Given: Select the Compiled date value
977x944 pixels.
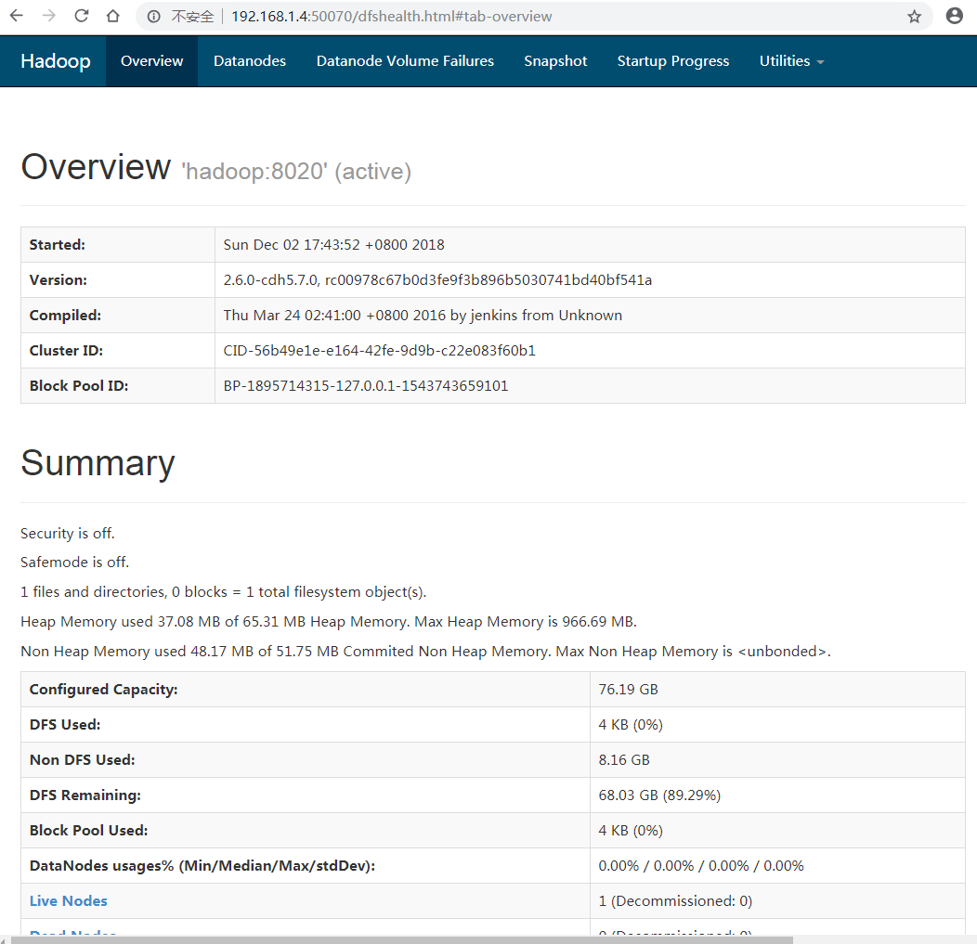Looking at the screenshot, I should pos(423,315).
